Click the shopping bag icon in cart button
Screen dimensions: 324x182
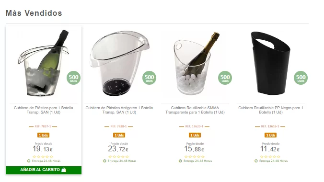click(x=64, y=170)
